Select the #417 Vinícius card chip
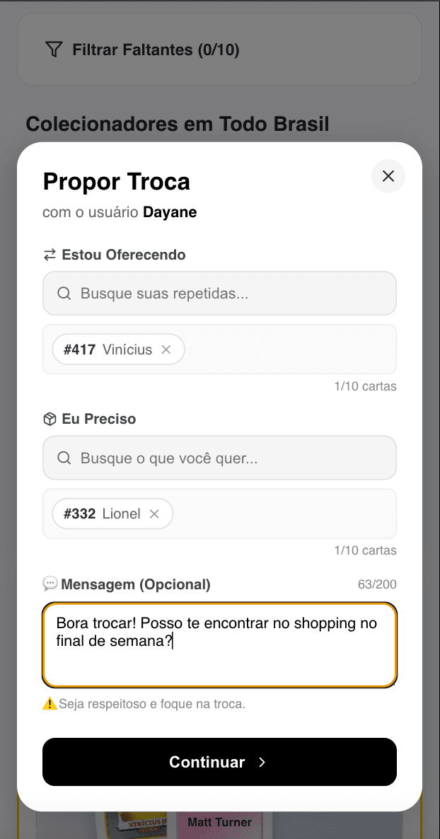 pyautogui.click(x=108, y=349)
